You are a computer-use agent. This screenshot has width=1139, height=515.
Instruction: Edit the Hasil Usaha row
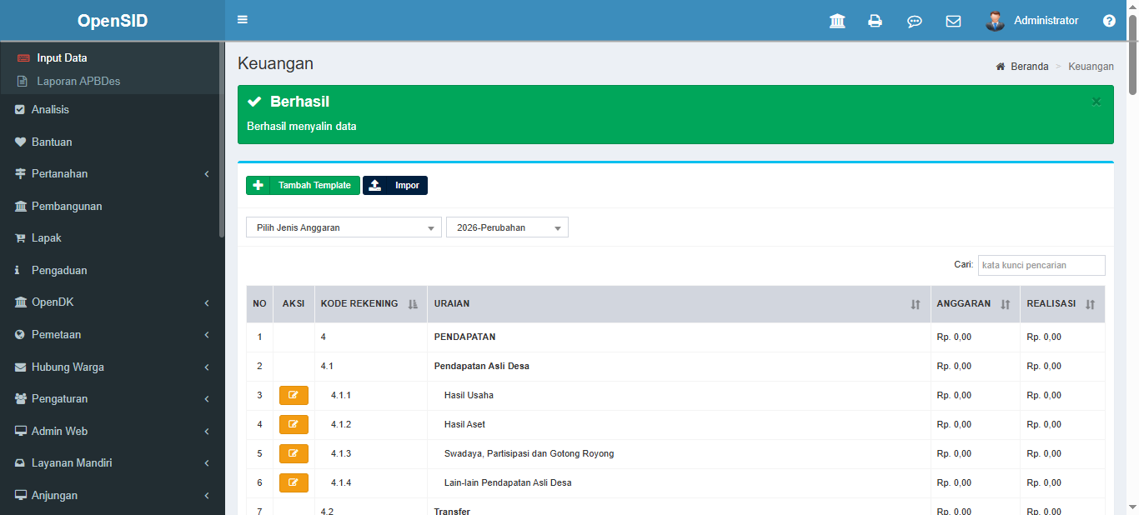tap(294, 395)
